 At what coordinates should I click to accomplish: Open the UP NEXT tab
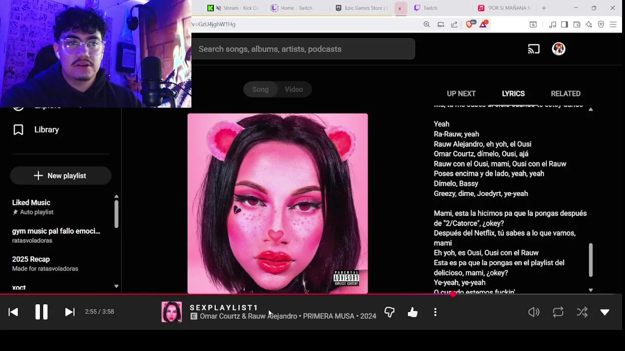[x=461, y=94]
